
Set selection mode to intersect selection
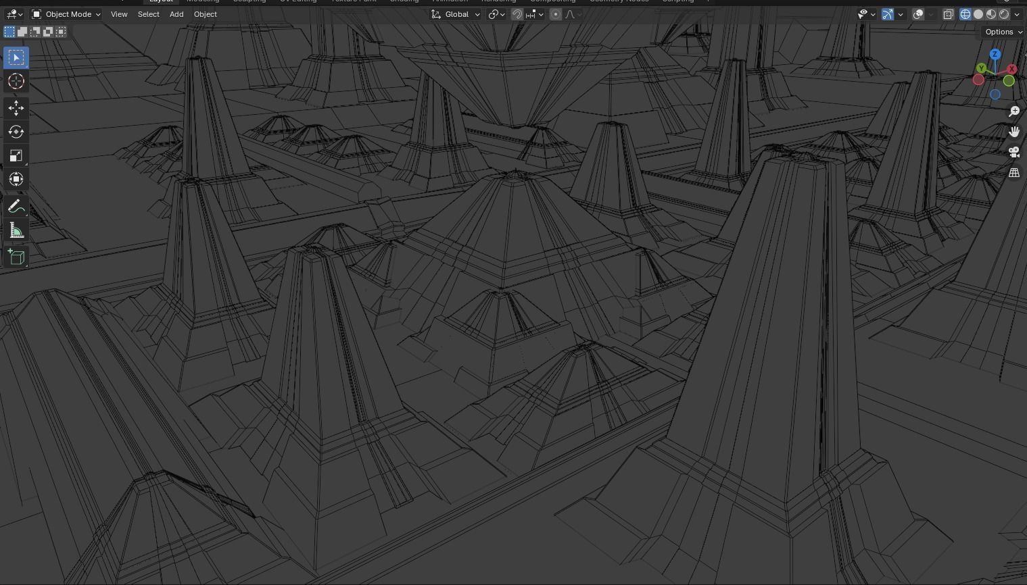(61, 32)
